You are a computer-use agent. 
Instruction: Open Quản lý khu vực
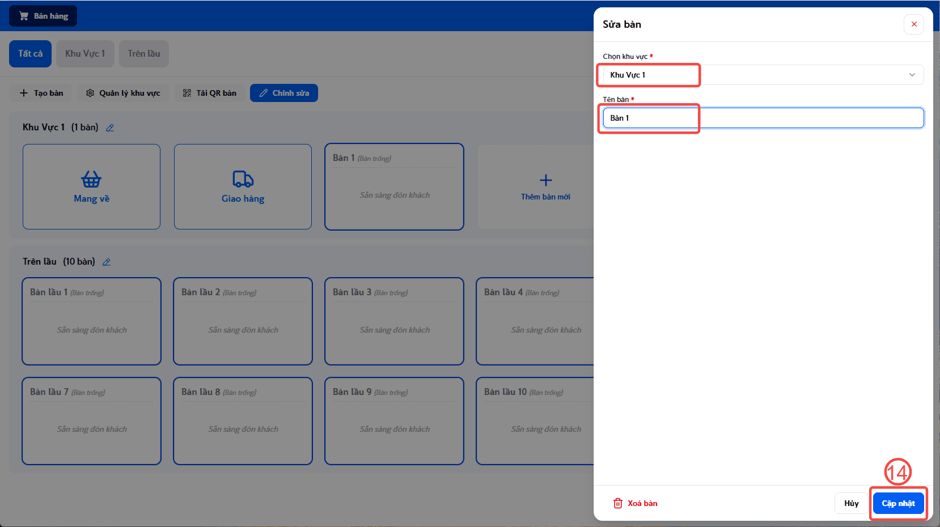point(123,93)
